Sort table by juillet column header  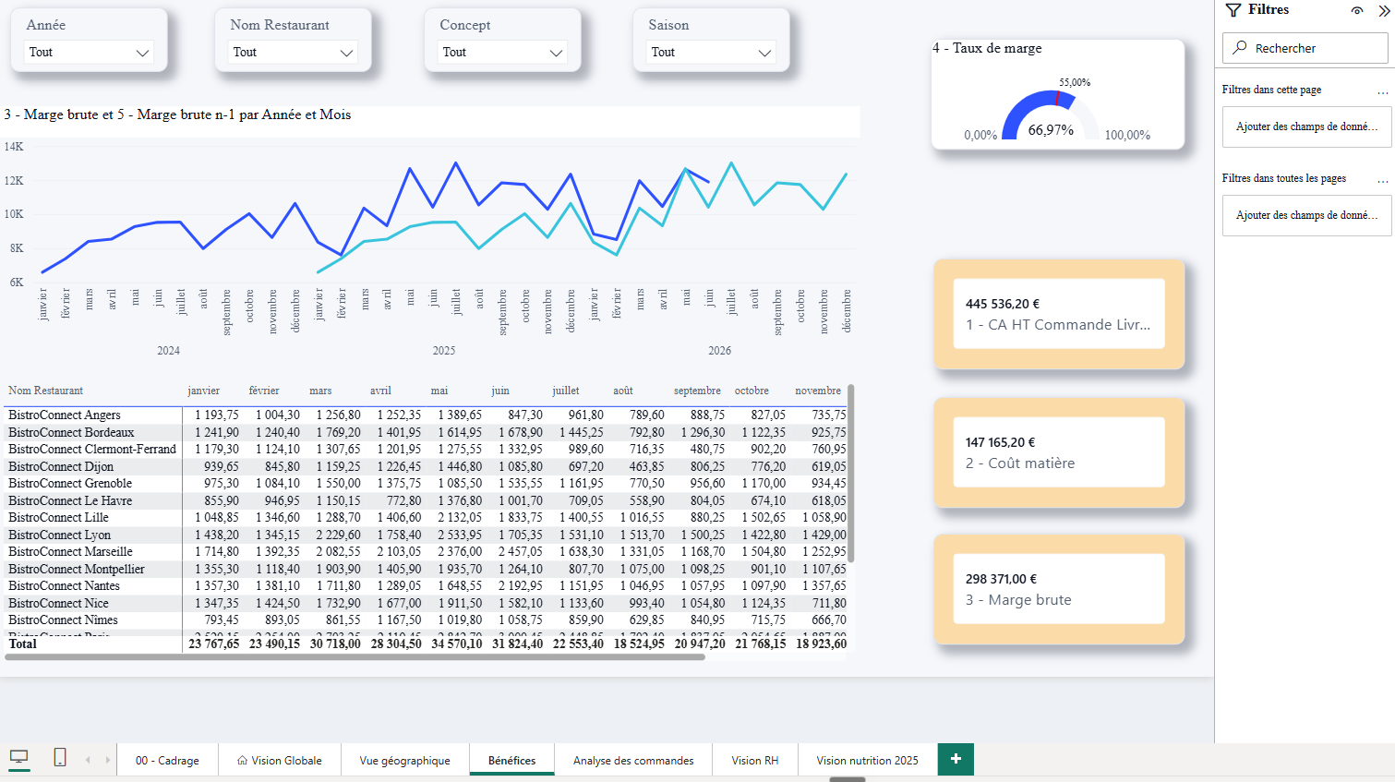pyautogui.click(x=566, y=391)
